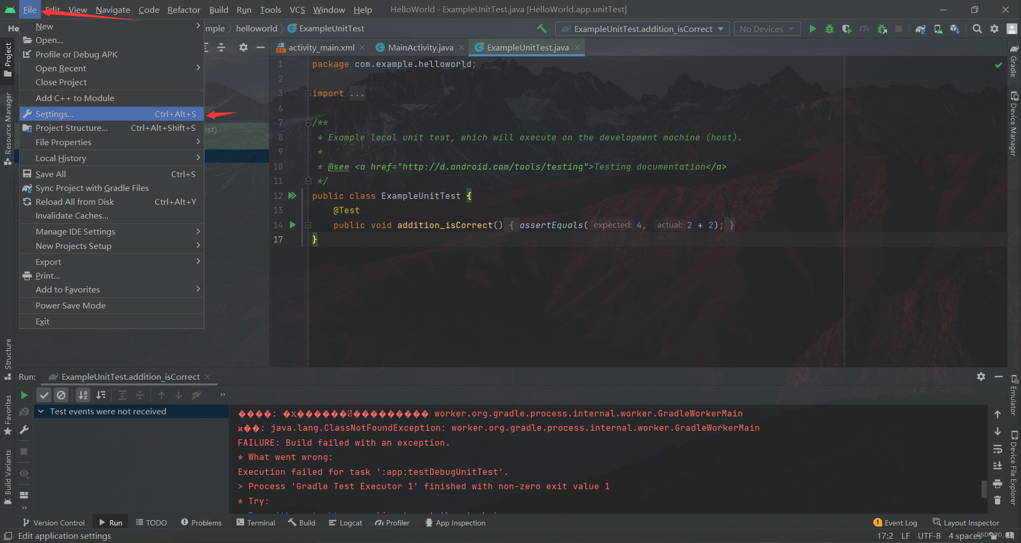Click helloworld breadcrumb in navigation bar

click(x=256, y=28)
